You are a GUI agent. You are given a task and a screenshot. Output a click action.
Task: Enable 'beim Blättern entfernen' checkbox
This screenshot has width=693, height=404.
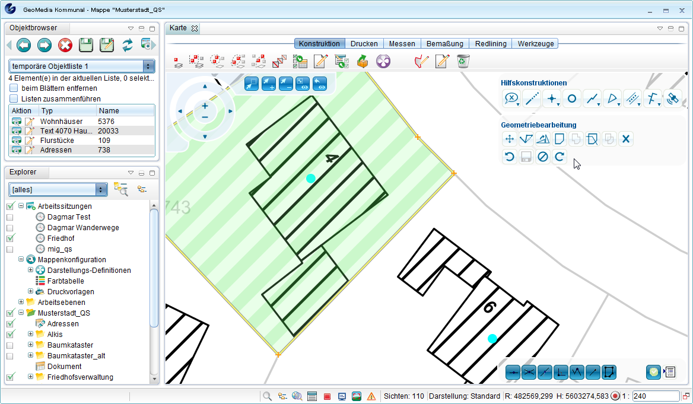14,88
